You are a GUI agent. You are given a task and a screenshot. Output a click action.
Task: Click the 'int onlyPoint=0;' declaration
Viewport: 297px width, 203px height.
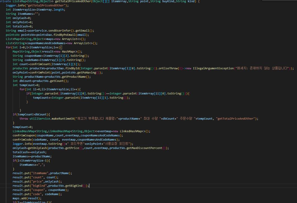click(x=19, y=22)
